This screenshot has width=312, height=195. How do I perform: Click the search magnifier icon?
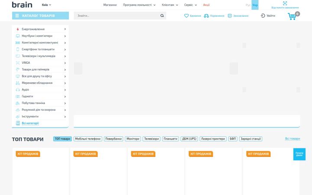click(x=162, y=16)
